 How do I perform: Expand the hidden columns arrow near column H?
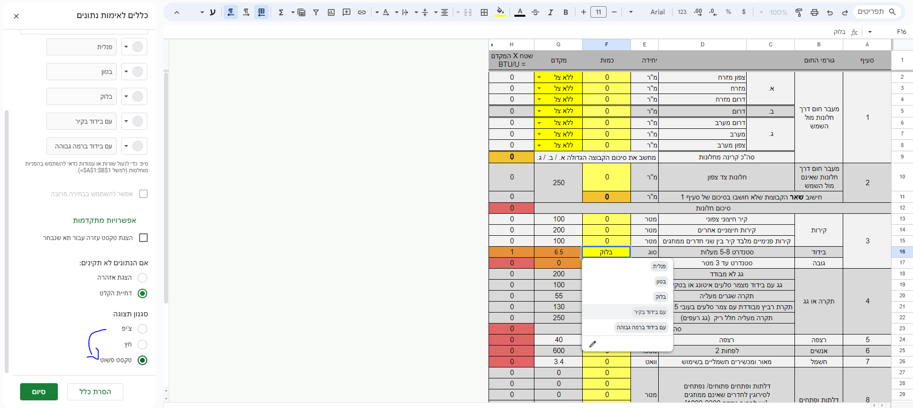pos(492,45)
